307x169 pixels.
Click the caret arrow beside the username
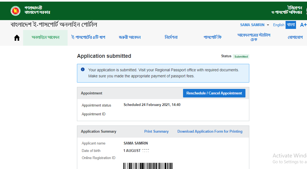pyautogui.click(x=268, y=25)
